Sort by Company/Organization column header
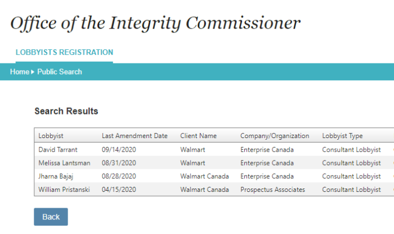Screen dimensions: 394x234 pyautogui.click(x=275, y=136)
